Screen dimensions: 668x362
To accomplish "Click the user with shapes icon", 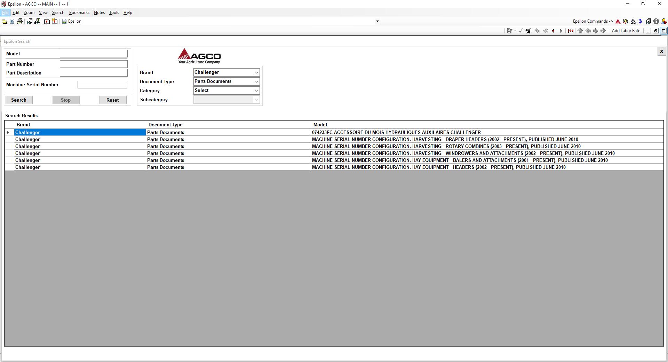I will click(x=664, y=22).
